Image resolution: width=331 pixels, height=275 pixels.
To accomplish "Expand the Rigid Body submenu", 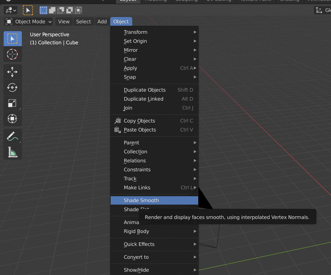I will tap(154, 231).
